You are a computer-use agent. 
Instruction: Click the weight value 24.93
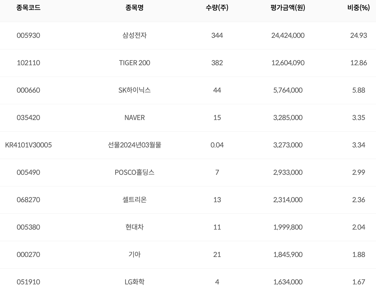358,35
